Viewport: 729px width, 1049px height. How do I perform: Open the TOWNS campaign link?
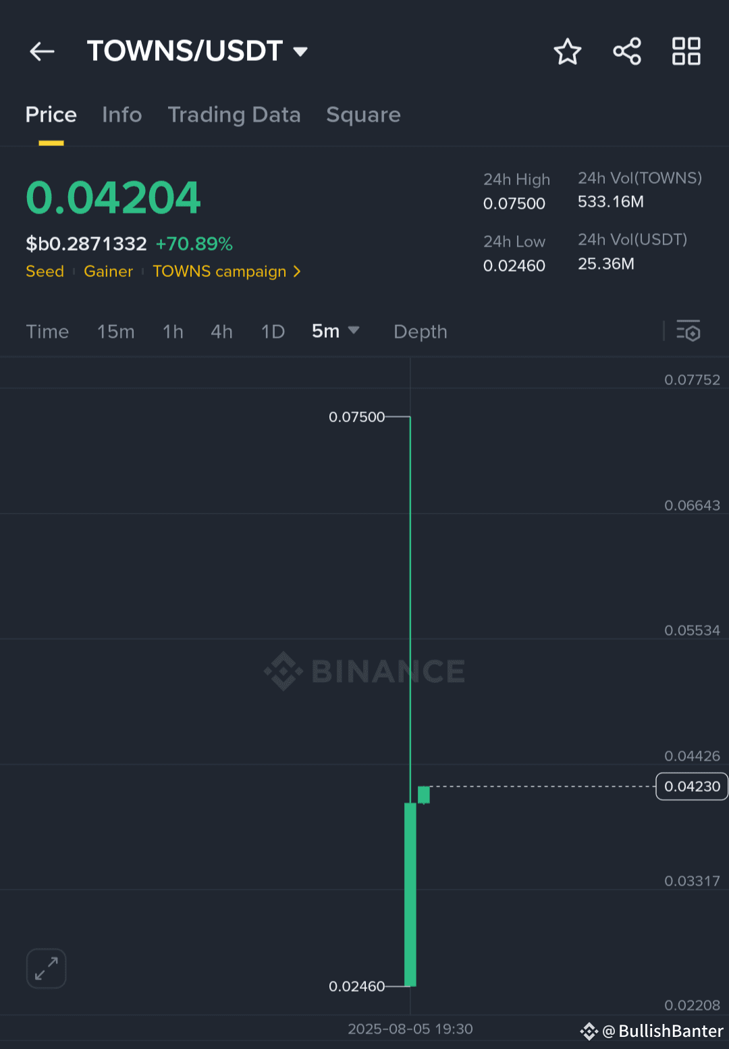point(219,272)
